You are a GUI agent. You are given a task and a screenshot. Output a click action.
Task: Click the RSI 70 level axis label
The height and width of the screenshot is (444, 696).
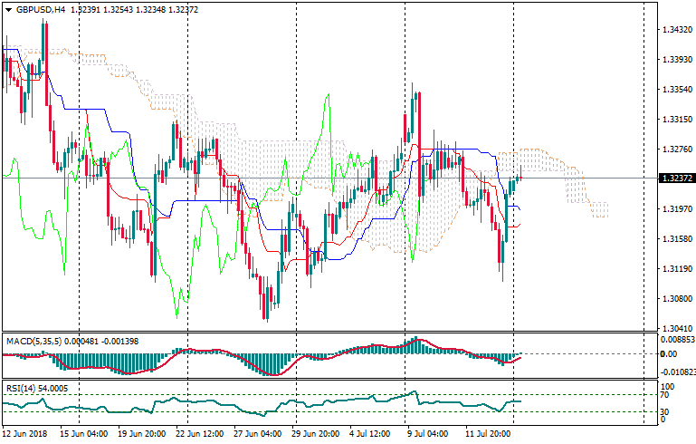pos(666,395)
